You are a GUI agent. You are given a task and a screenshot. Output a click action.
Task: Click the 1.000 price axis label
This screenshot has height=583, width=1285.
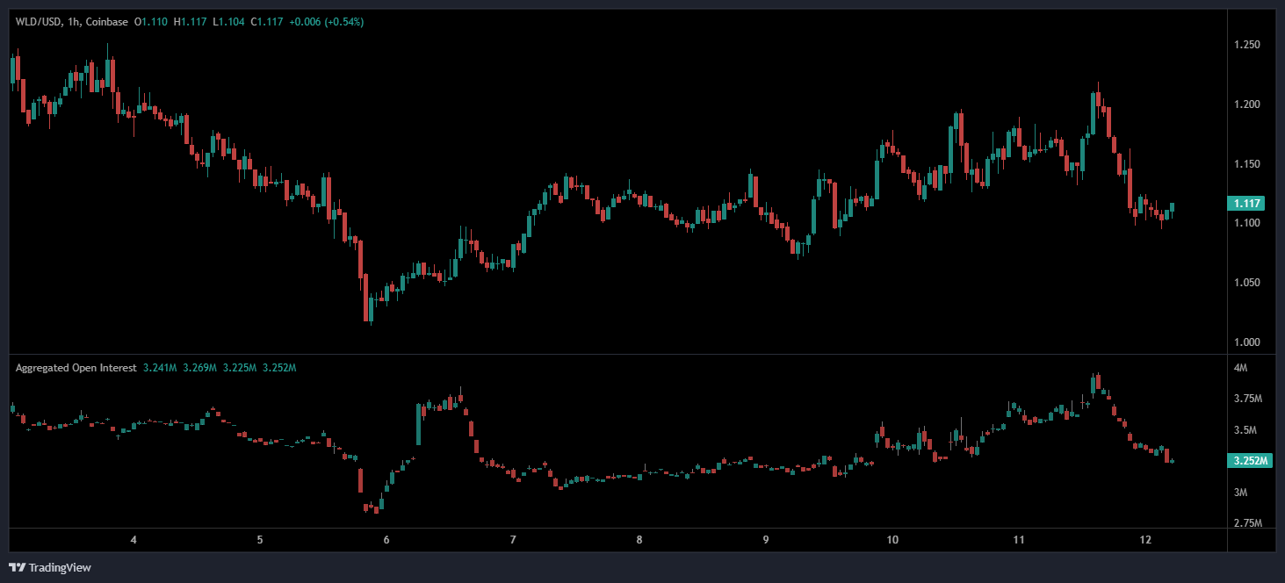pos(1248,342)
